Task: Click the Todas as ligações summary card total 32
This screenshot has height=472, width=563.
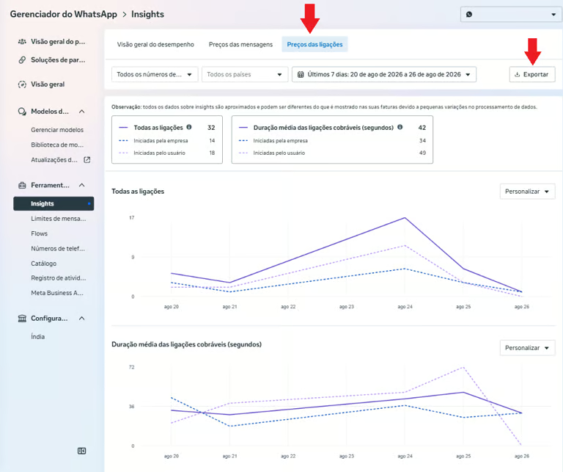Action: click(x=211, y=128)
